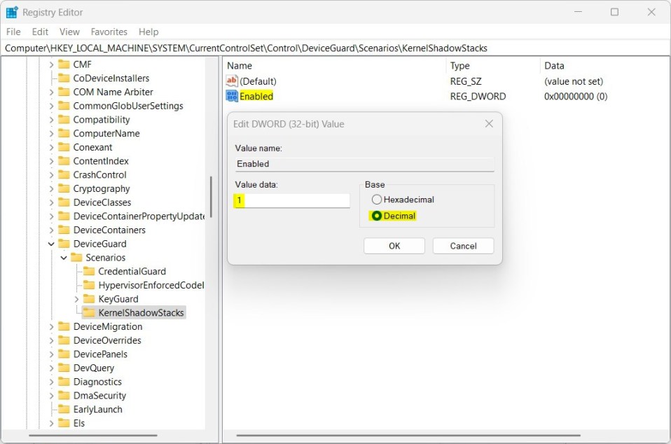Expand the COM Name Arbiter node

point(51,92)
